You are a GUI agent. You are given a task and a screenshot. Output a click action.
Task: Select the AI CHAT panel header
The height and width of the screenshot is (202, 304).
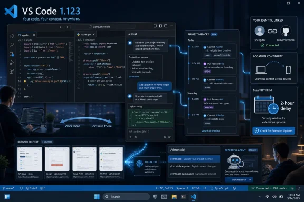tap(132, 34)
